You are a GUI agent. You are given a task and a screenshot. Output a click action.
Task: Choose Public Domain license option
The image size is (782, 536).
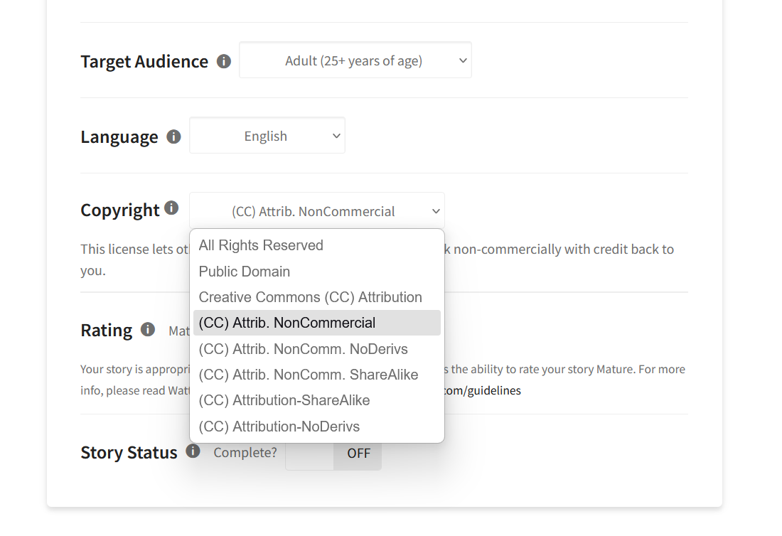(245, 272)
